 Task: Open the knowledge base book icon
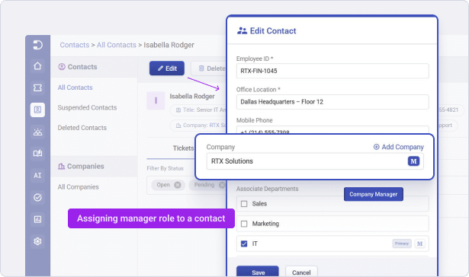pyautogui.click(x=37, y=154)
